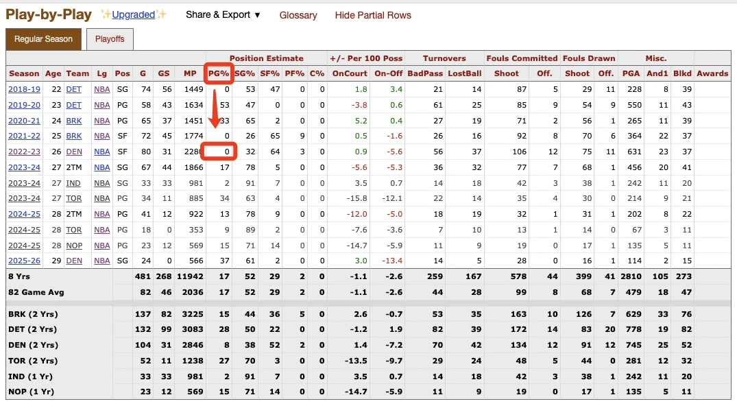Sort by PGA column header
737x406 pixels.
click(x=631, y=73)
